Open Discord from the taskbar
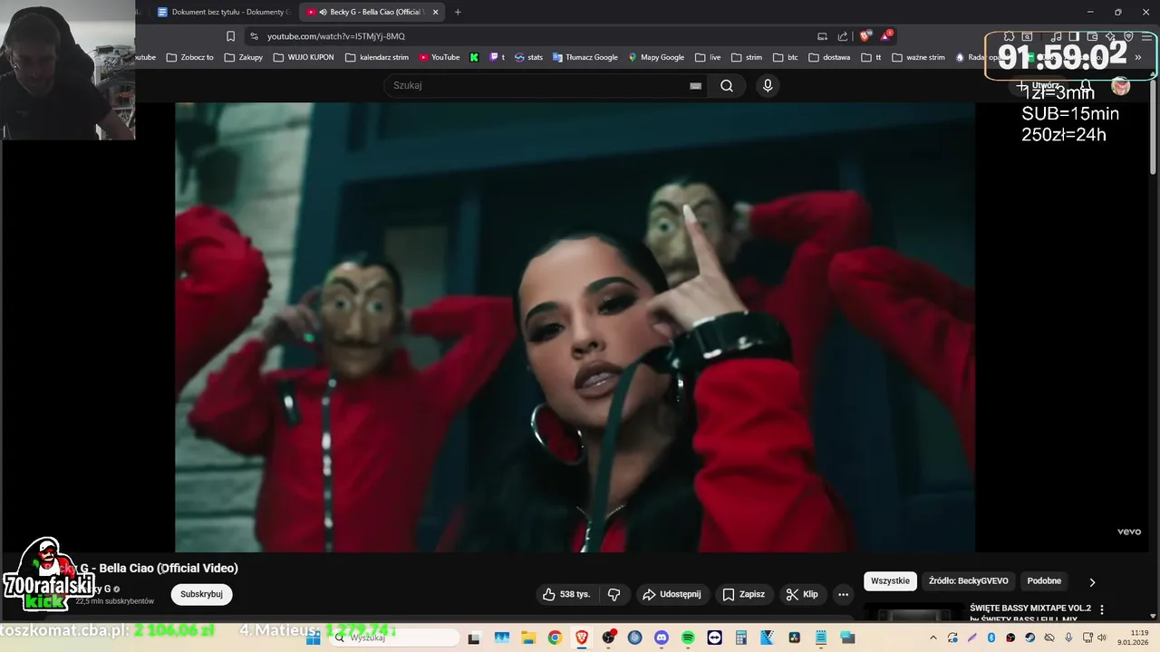This screenshot has width=1160, height=652. [x=662, y=638]
